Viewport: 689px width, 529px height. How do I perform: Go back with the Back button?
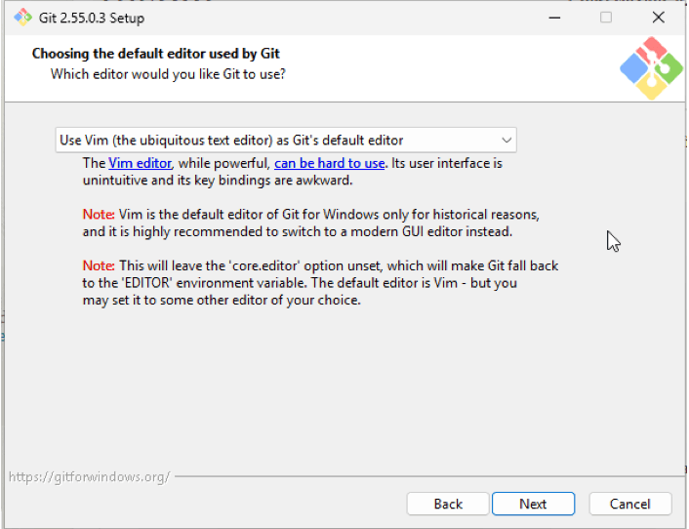[x=448, y=504]
